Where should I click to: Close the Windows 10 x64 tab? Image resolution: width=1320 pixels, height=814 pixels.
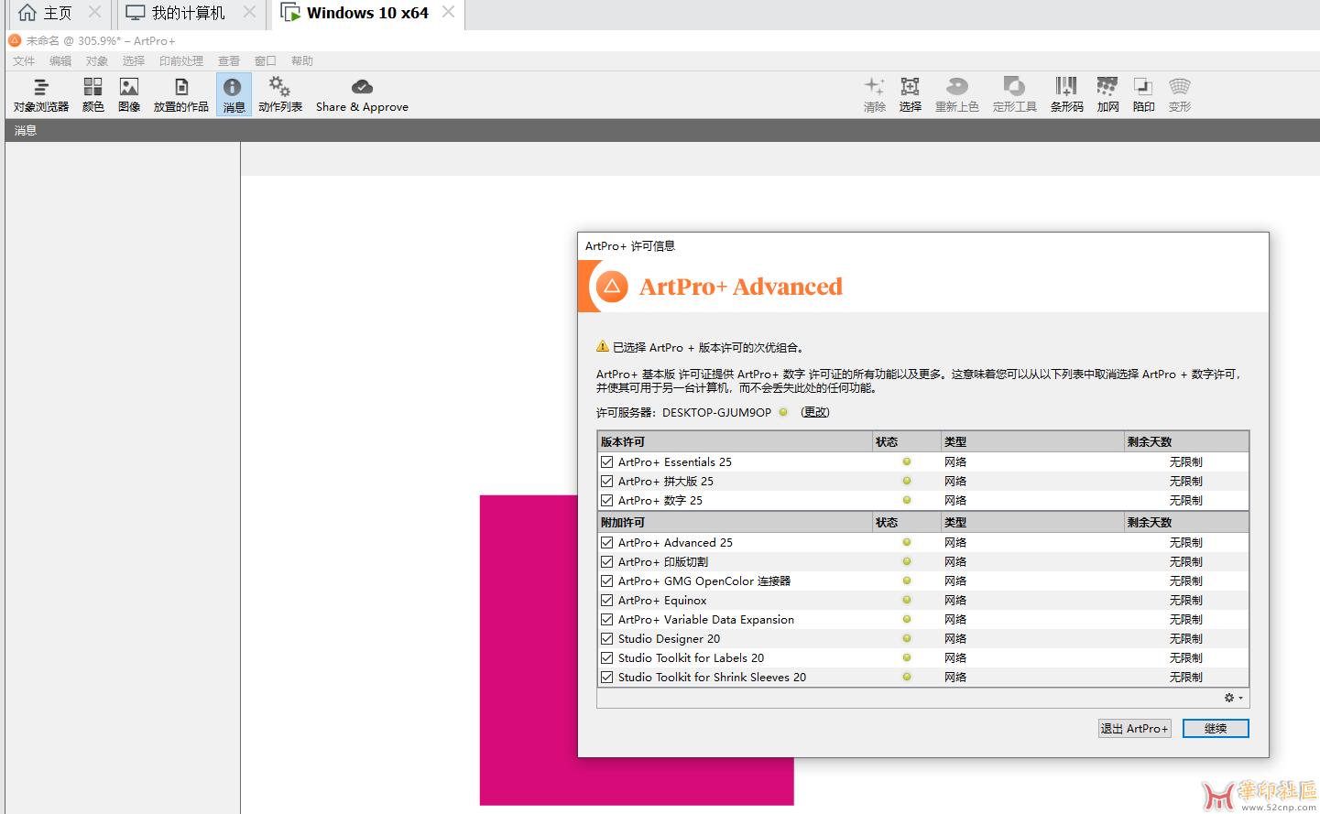click(448, 12)
